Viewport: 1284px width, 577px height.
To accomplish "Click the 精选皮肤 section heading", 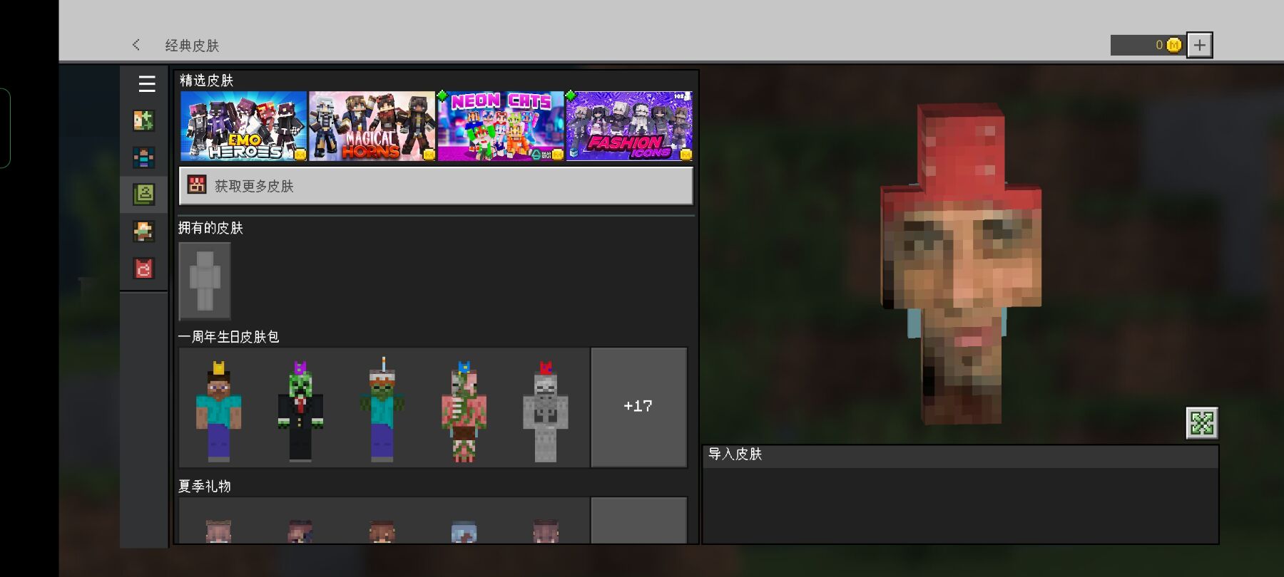I will pos(207,80).
